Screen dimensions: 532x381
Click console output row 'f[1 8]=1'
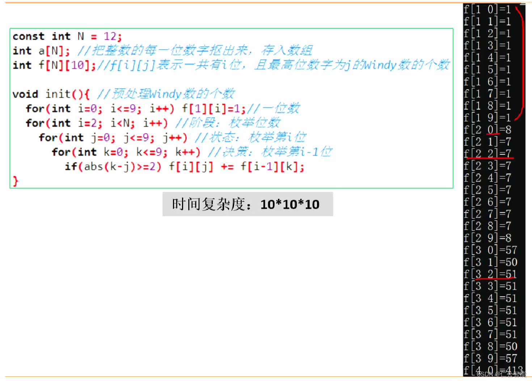click(487, 106)
